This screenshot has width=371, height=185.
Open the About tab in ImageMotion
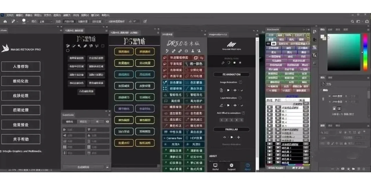point(248,167)
